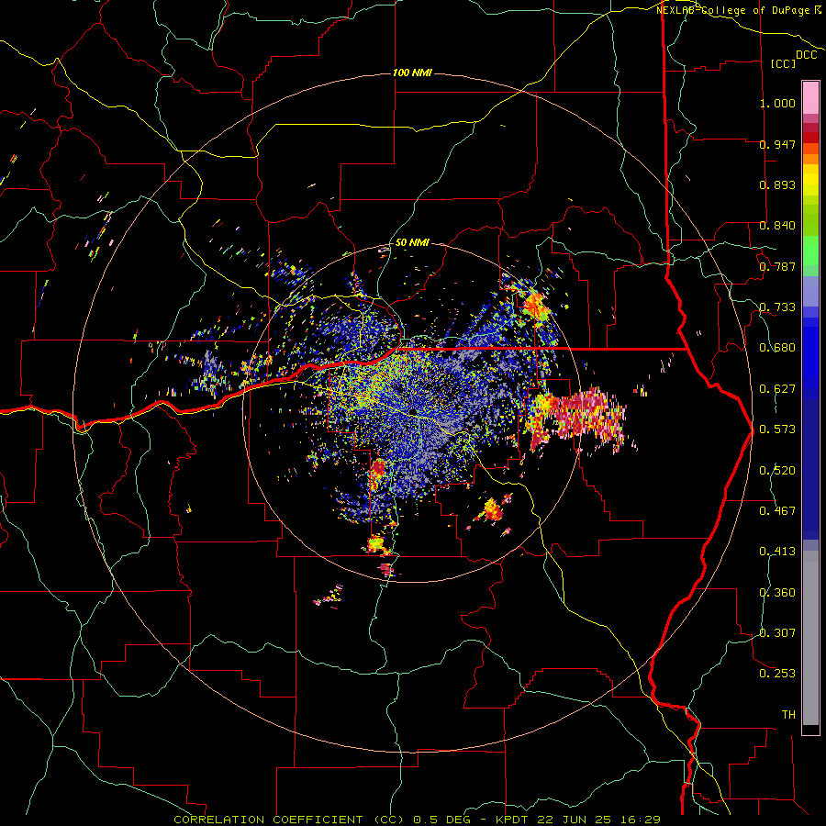This screenshot has width=826, height=826.
Task: Click the gray low-value segment of color bar
Action: (810, 638)
